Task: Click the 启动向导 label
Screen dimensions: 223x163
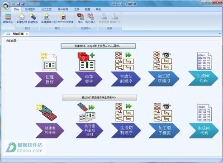Action: point(11,41)
